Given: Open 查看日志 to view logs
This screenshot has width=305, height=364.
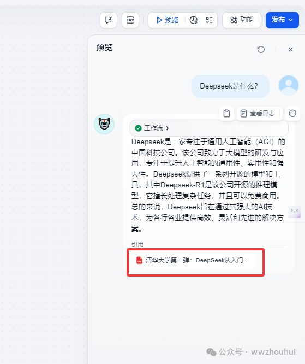Looking at the screenshot, I should pyautogui.click(x=259, y=113).
